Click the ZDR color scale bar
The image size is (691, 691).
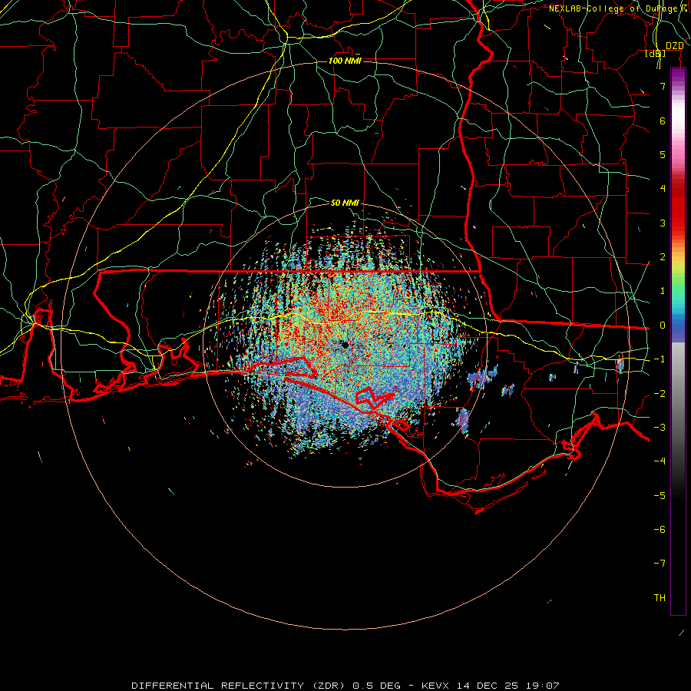point(678,341)
